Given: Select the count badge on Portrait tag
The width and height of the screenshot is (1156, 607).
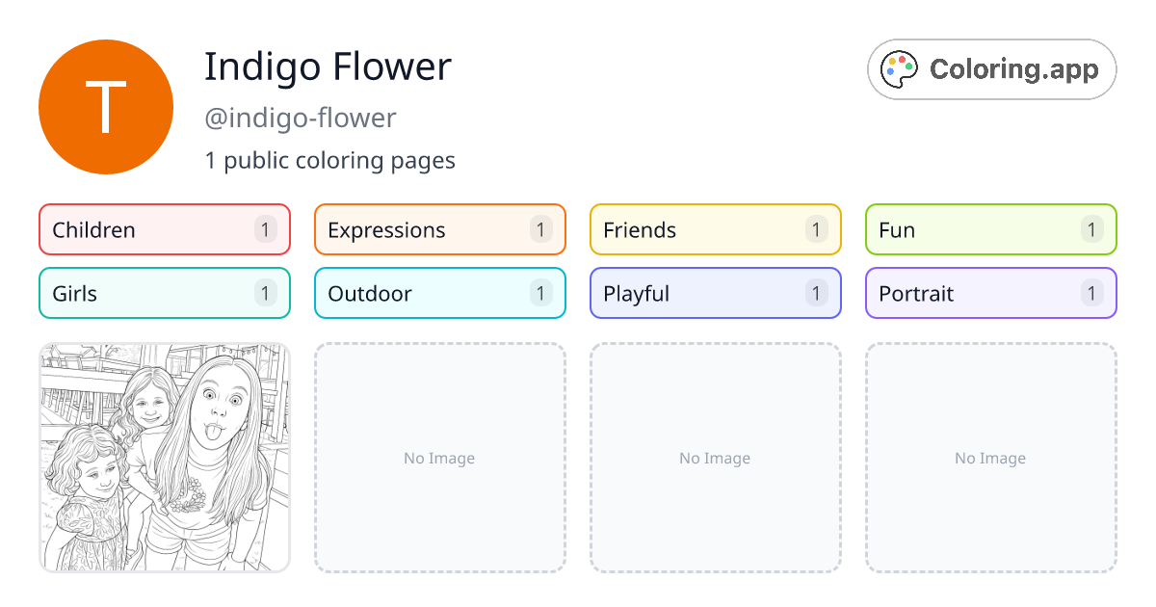Looking at the screenshot, I should [1090, 293].
